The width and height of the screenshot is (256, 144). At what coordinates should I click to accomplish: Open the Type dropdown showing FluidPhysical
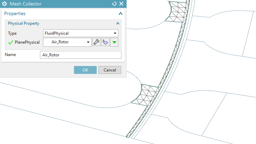coord(81,33)
